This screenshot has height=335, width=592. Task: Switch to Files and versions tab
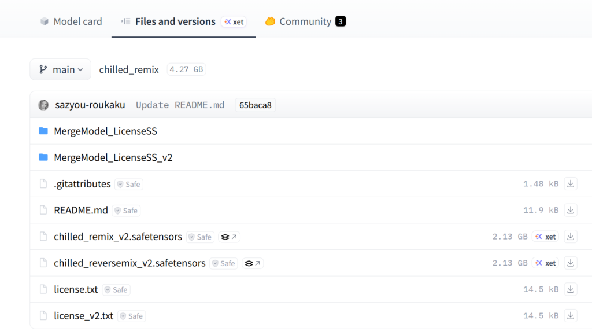(x=175, y=21)
